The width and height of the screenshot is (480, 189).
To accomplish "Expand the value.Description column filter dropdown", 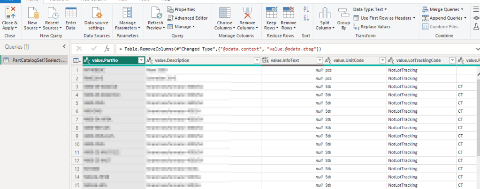I will [x=256, y=60].
